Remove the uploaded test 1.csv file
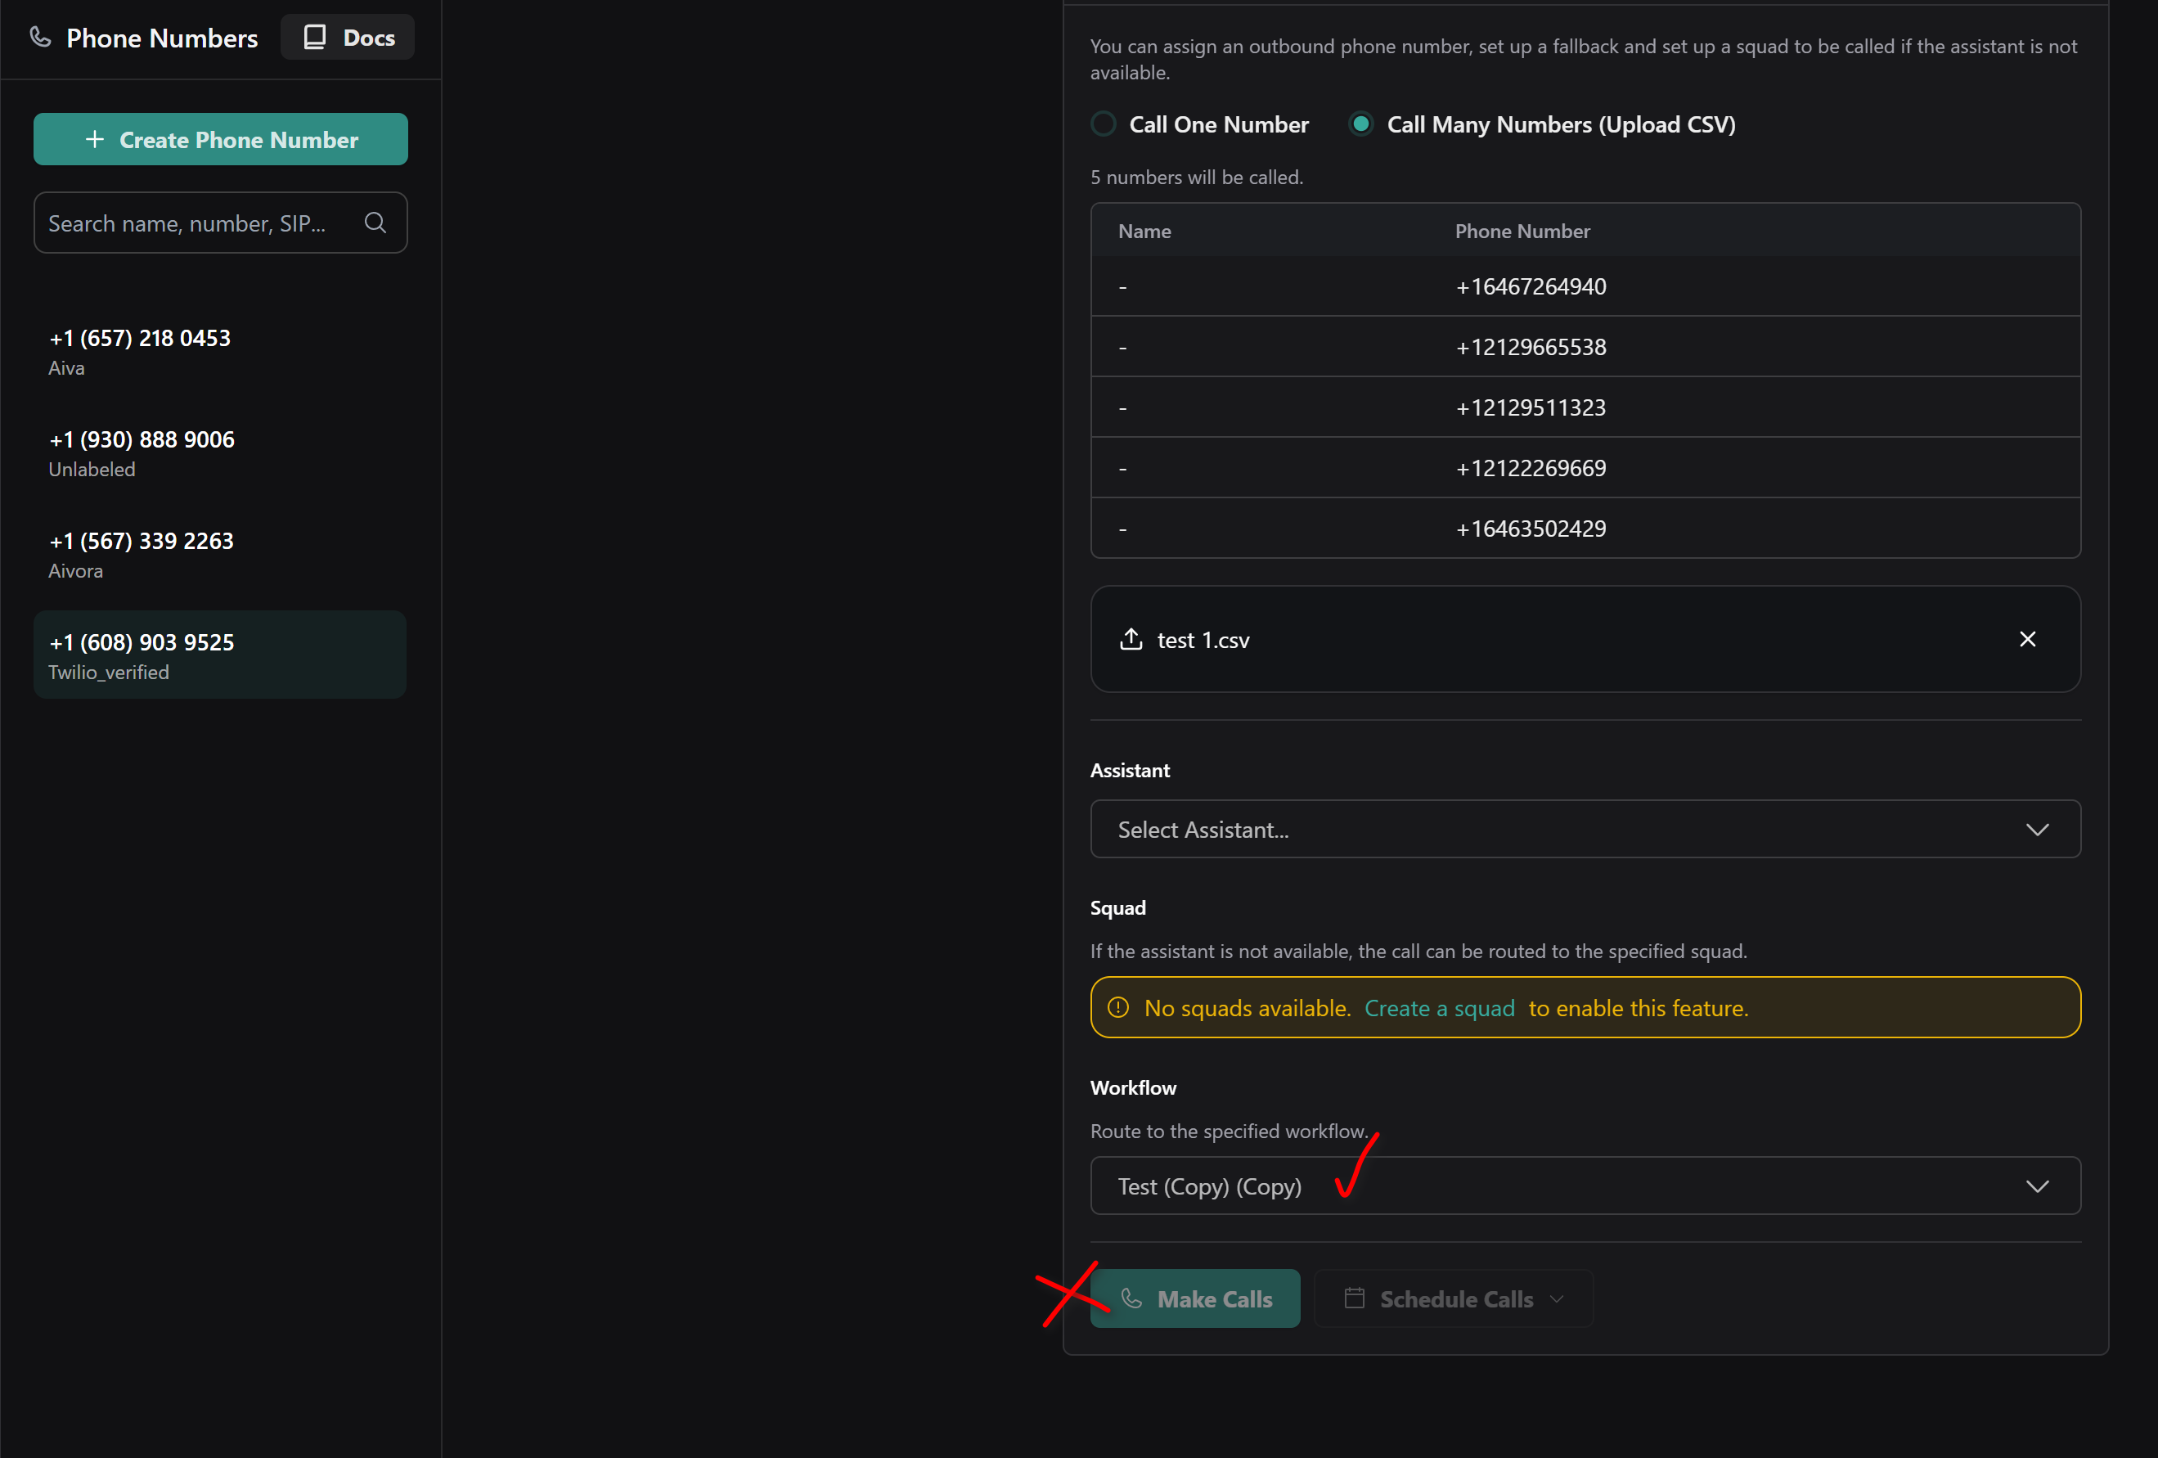Viewport: 2158px width, 1458px height. tap(2027, 639)
